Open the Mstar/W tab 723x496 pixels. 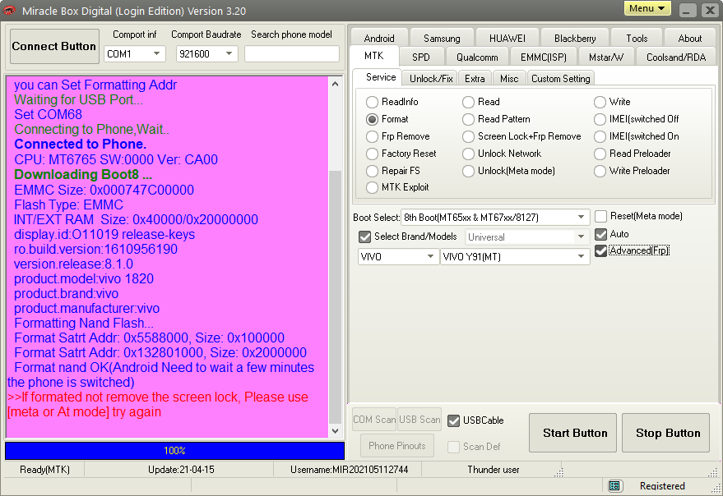coord(606,57)
